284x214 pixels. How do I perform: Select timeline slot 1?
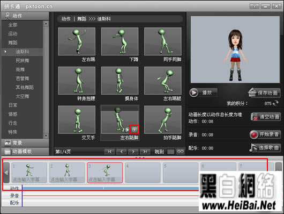point(29,173)
